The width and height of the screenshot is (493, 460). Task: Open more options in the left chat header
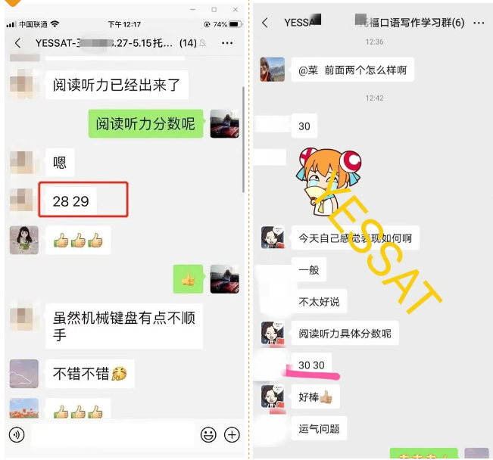coord(227,43)
